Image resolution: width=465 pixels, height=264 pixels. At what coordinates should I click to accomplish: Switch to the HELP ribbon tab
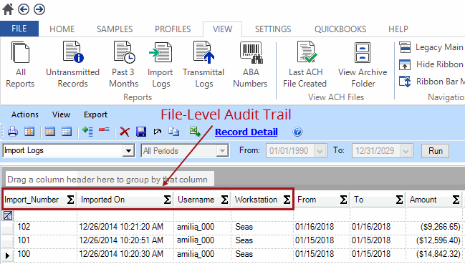point(398,29)
